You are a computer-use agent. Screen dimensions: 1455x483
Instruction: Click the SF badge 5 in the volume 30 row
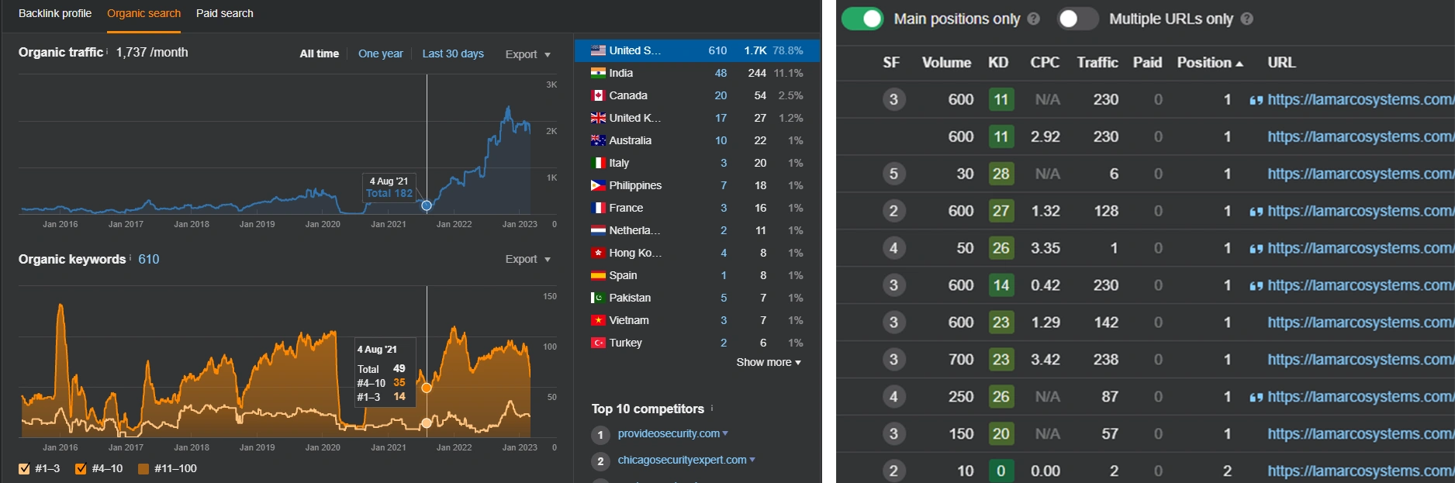(893, 174)
